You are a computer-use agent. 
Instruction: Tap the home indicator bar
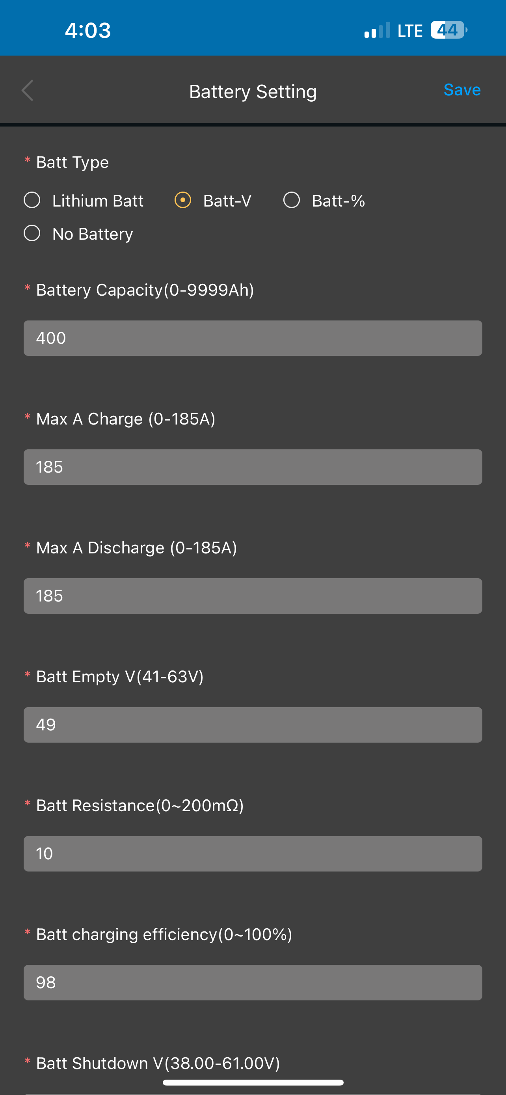(x=253, y=1082)
